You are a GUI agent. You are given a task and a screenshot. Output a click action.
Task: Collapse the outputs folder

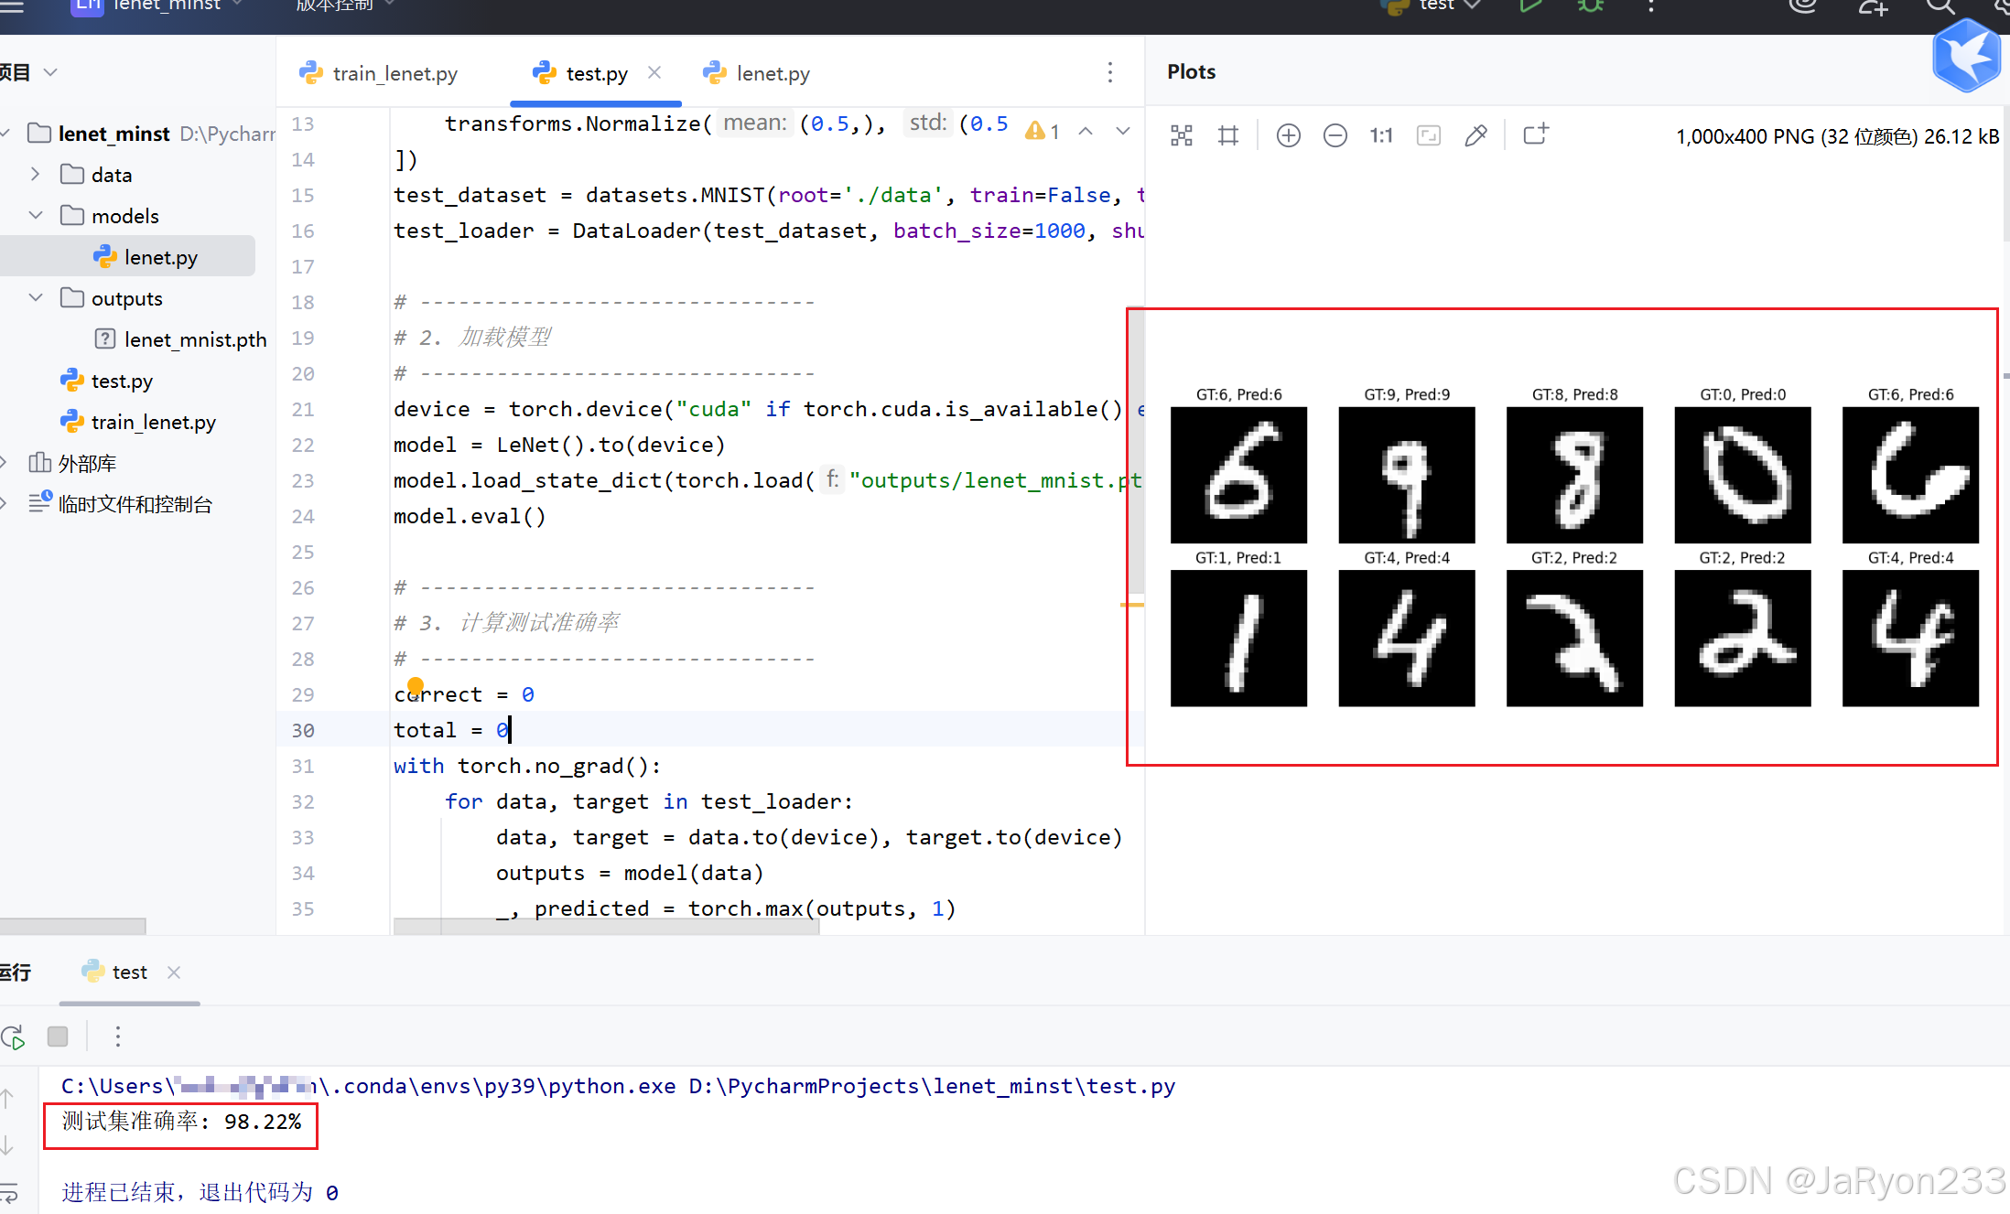[x=36, y=297]
